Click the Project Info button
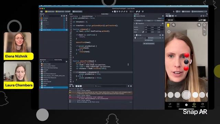The height and width of the screenshot is (124, 220). (60, 11)
